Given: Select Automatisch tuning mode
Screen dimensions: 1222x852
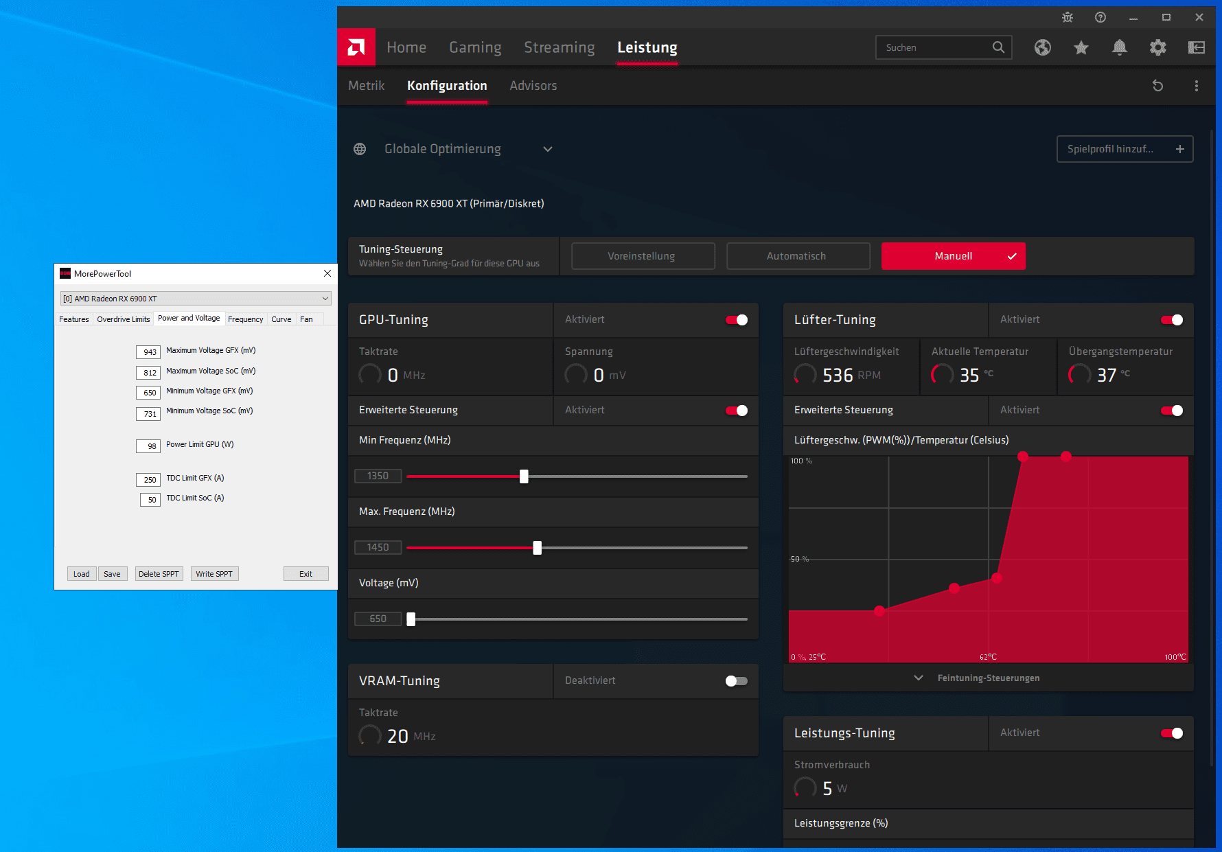Looking at the screenshot, I should pyautogui.click(x=798, y=256).
